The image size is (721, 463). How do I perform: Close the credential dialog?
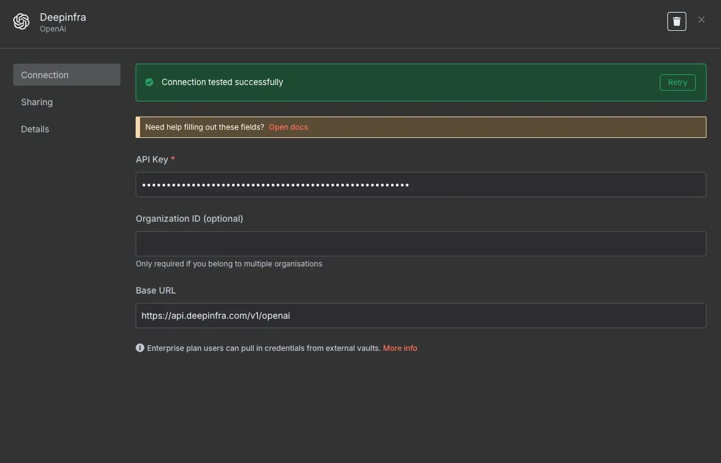coord(701,20)
